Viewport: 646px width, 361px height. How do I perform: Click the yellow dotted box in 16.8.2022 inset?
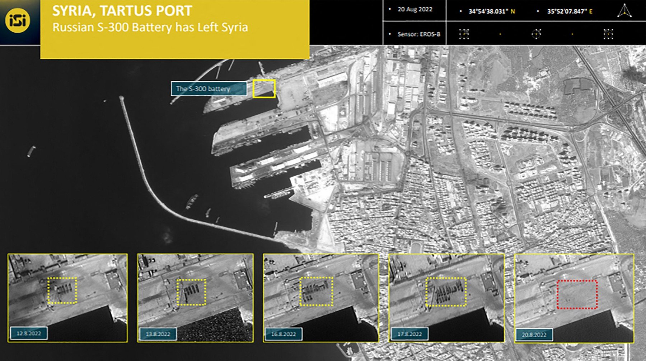click(317, 291)
